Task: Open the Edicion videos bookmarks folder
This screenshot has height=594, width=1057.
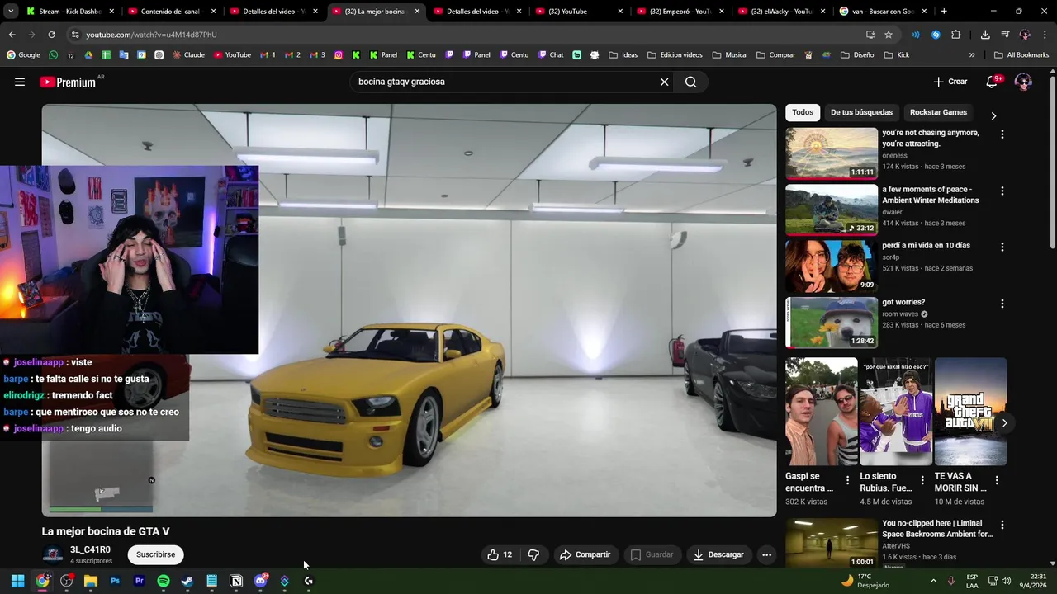Action: pos(675,55)
